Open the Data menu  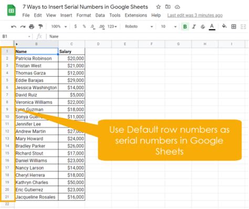click(100, 15)
